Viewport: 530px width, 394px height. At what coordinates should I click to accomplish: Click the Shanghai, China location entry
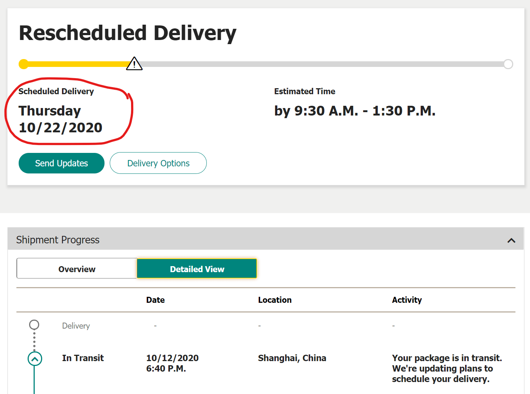pyautogui.click(x=292, y=358)
